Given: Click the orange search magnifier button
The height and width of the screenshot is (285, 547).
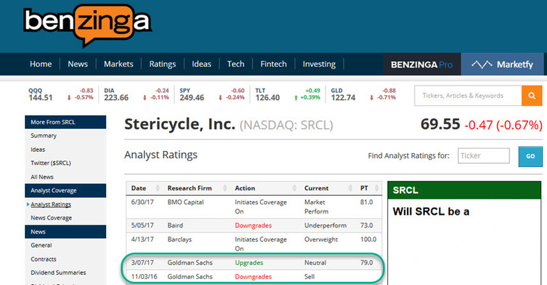Looking at the screenshot, I should point(532,96).
